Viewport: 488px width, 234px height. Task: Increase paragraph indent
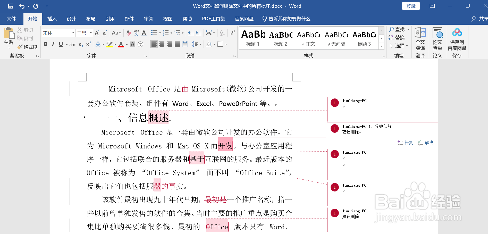click(199, 33)
